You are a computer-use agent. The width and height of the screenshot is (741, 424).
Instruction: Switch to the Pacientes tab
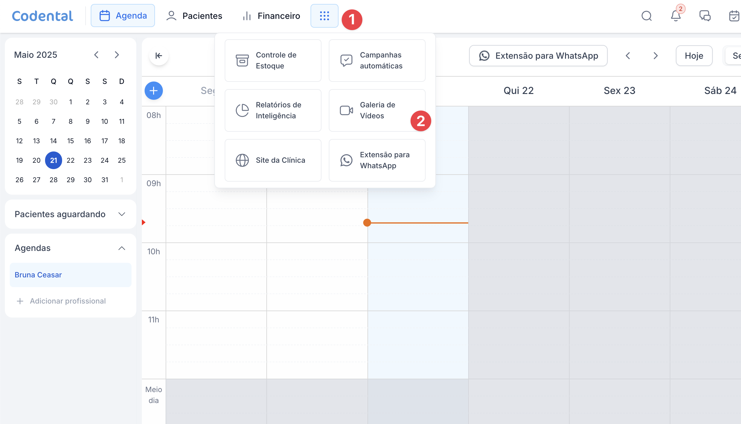(x=194, y=16)
